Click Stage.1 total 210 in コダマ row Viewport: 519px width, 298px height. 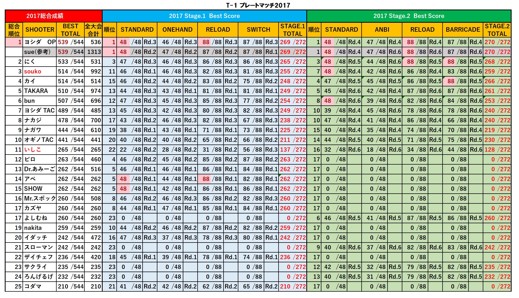pos(285,286)
